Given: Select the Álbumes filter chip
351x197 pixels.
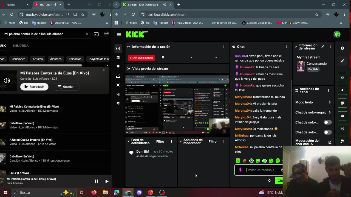Looking at the screenshot, I should pyautogui.click(x=56, y=59).
